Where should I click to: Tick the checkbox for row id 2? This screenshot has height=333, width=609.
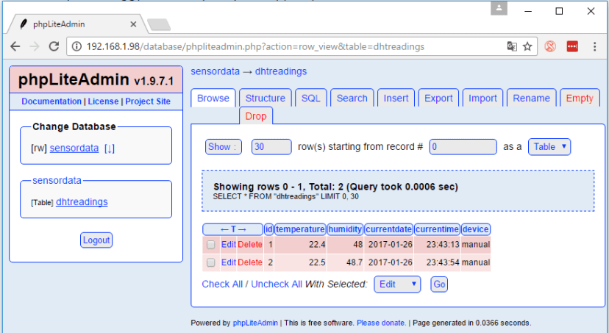[211, 262]
